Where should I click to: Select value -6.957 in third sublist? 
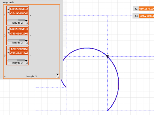[x=19, y=49]
